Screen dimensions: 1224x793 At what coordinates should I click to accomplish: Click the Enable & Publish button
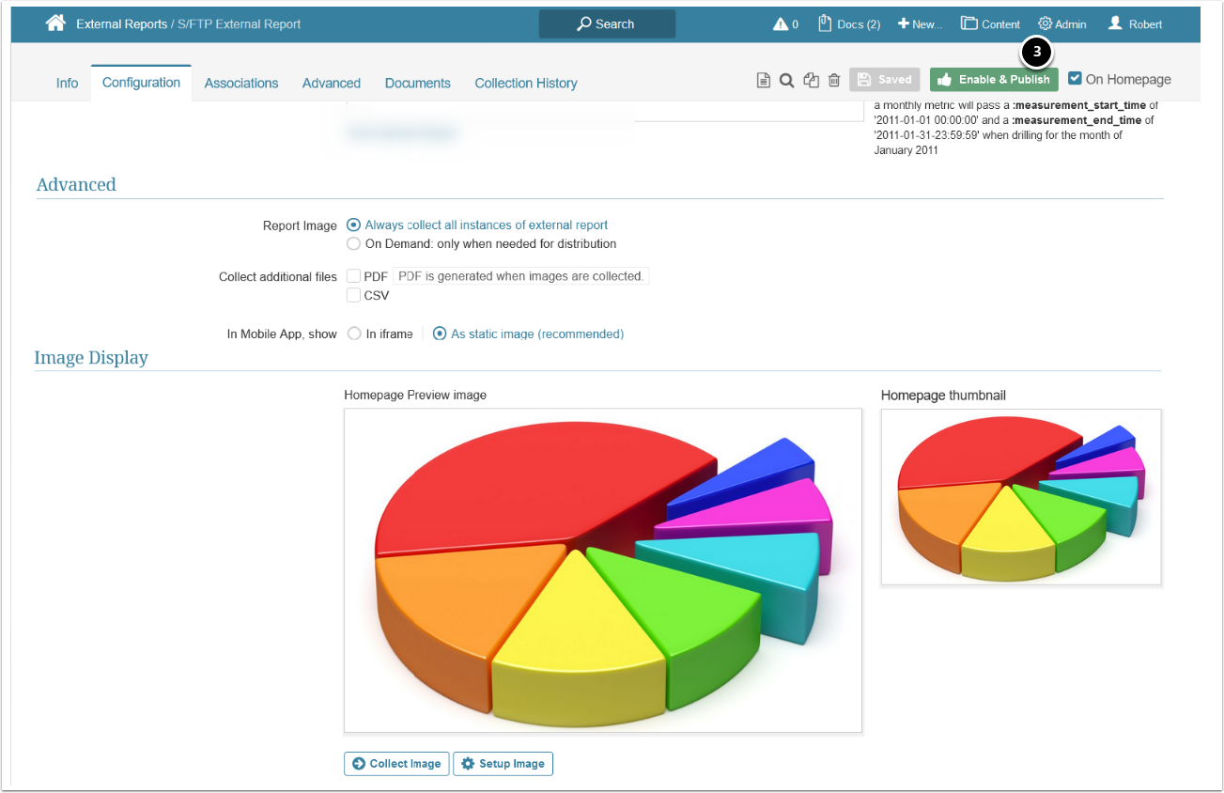pyautogui.click(x=993, y=80)
